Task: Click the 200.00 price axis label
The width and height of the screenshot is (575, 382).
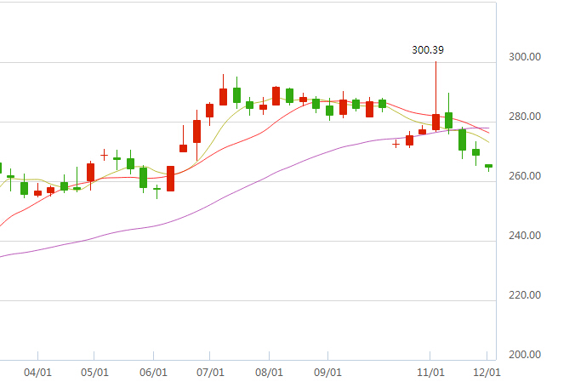Action: click(523, 355)
